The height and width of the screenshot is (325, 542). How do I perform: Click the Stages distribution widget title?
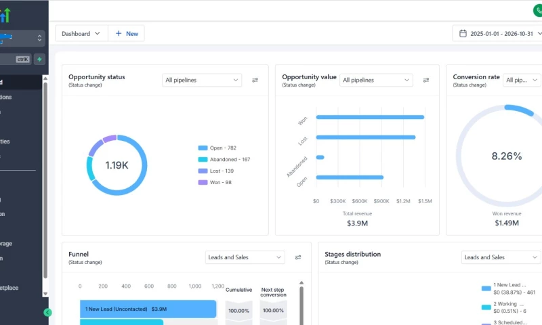[352, 254]
